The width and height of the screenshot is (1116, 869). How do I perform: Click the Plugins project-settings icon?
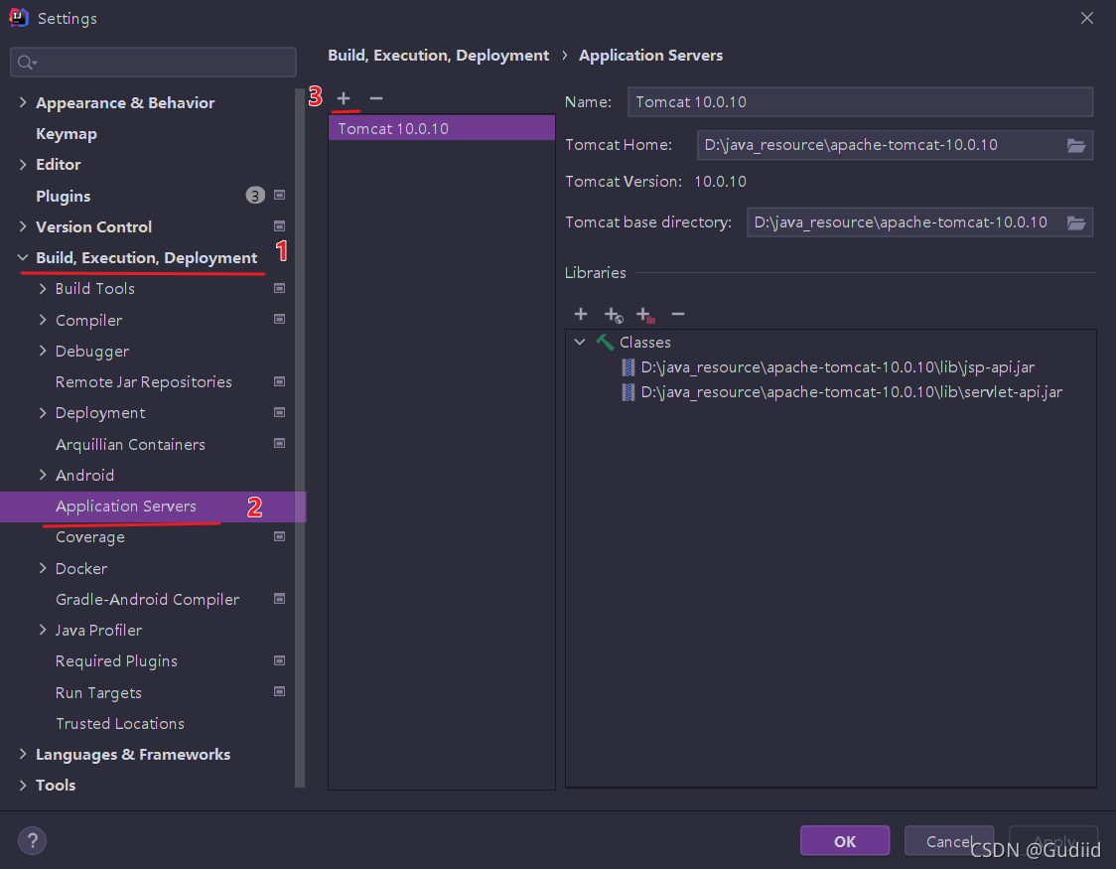(x=280, y=195)
